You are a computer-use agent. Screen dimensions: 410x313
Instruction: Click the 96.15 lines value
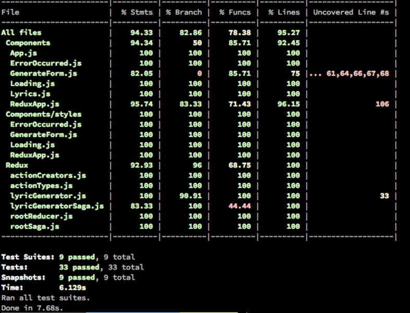[289, 104]
